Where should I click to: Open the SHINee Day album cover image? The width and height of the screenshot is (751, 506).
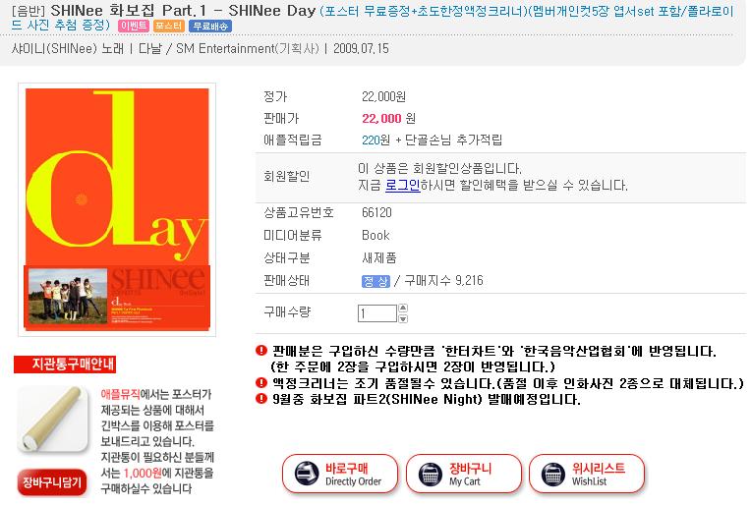[117, 209]
